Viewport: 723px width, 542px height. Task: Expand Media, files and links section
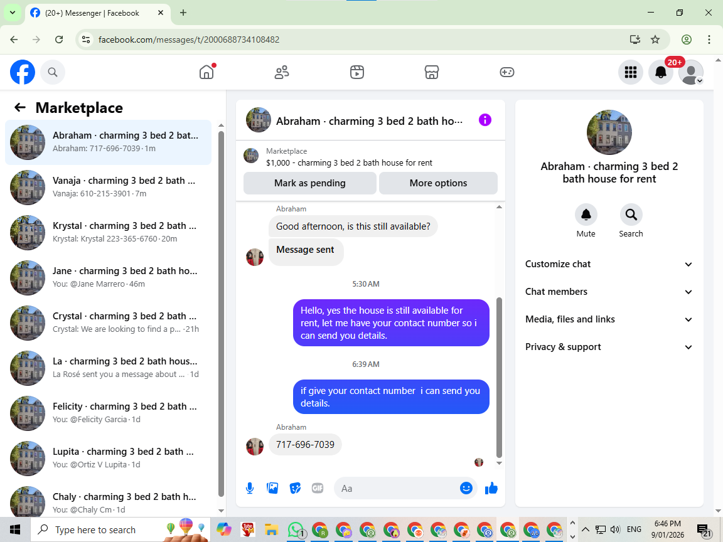[609, 319]
